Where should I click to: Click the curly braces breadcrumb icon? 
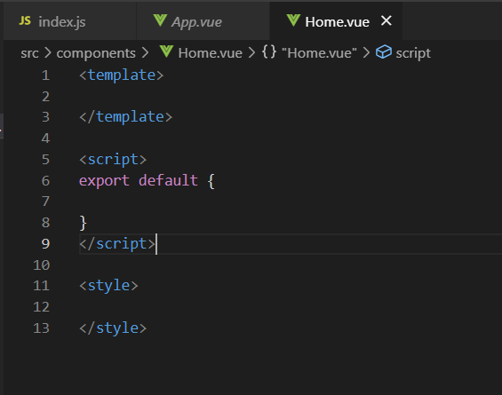[269, 52]
